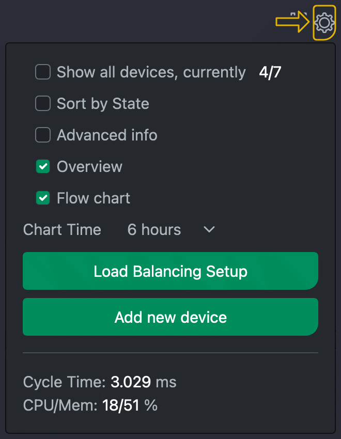Enable Sort by State
The image size is (341, 439).
click(42, 103)
